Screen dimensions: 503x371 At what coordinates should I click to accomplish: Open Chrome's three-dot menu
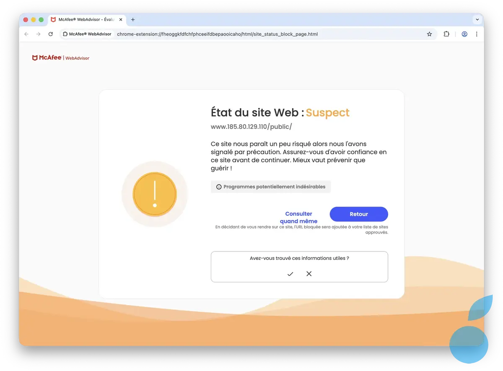click(477, 34)
